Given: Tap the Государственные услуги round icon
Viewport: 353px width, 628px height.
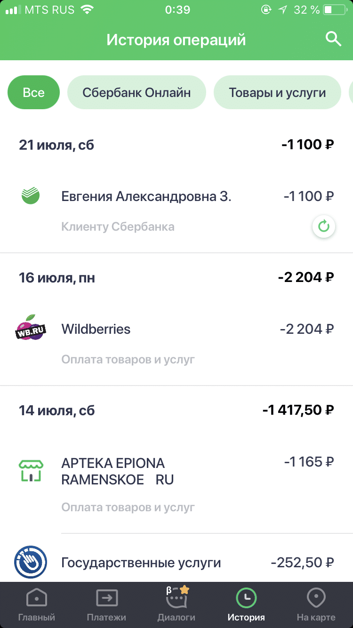Looking at the screenshot, I should click(31, 562).
